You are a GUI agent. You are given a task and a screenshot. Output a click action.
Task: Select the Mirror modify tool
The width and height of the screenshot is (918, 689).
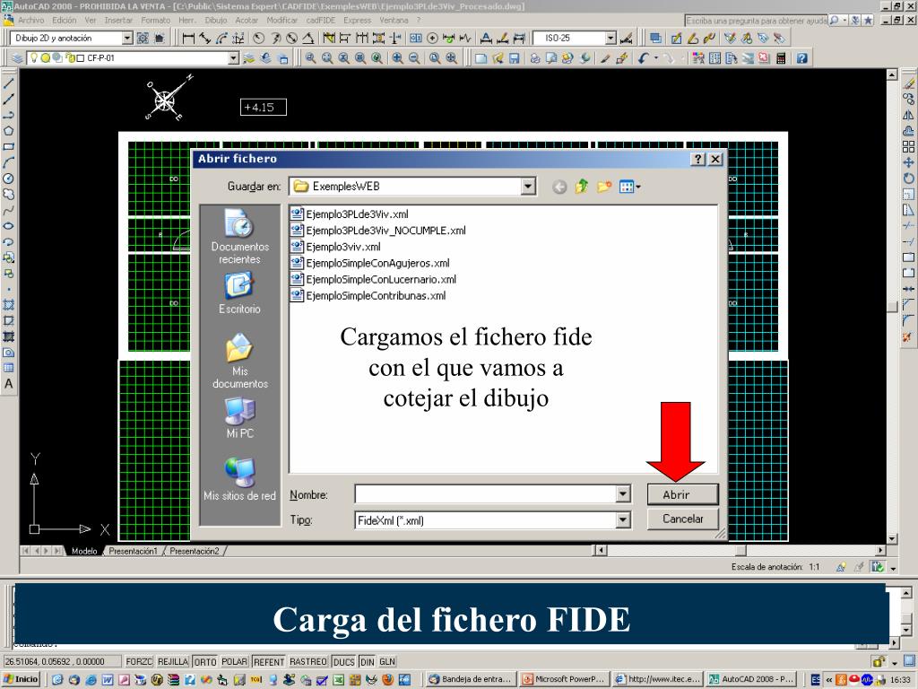[x=908, y=116]
